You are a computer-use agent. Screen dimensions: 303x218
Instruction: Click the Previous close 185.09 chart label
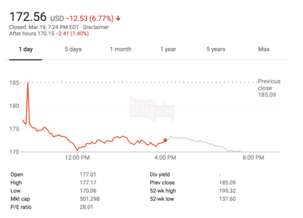point(269,88)
